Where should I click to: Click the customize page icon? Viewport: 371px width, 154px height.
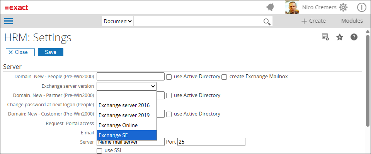(325, 37)
